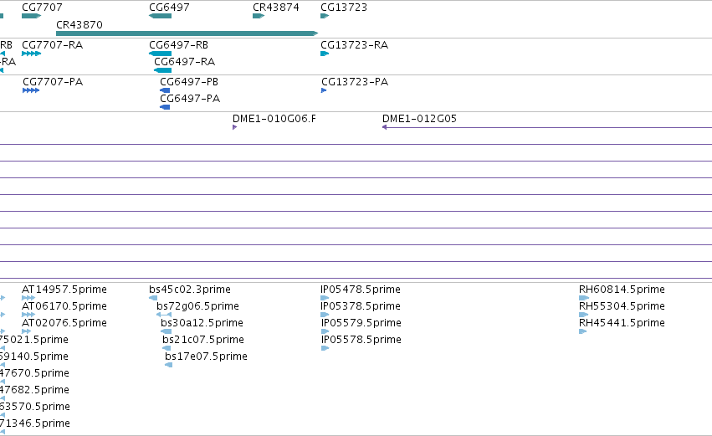712x436 pixels.
Task: Click the CG6497-RA transcript glyph
Action: coord(163,70)
